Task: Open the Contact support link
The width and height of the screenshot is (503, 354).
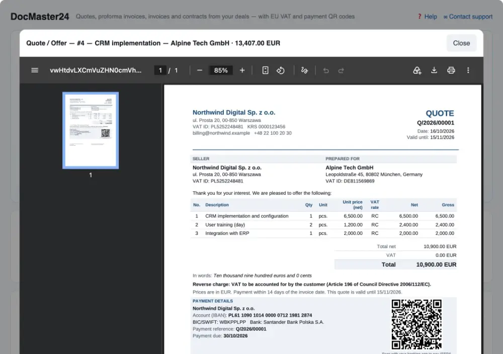Action: tap(471, 17)
